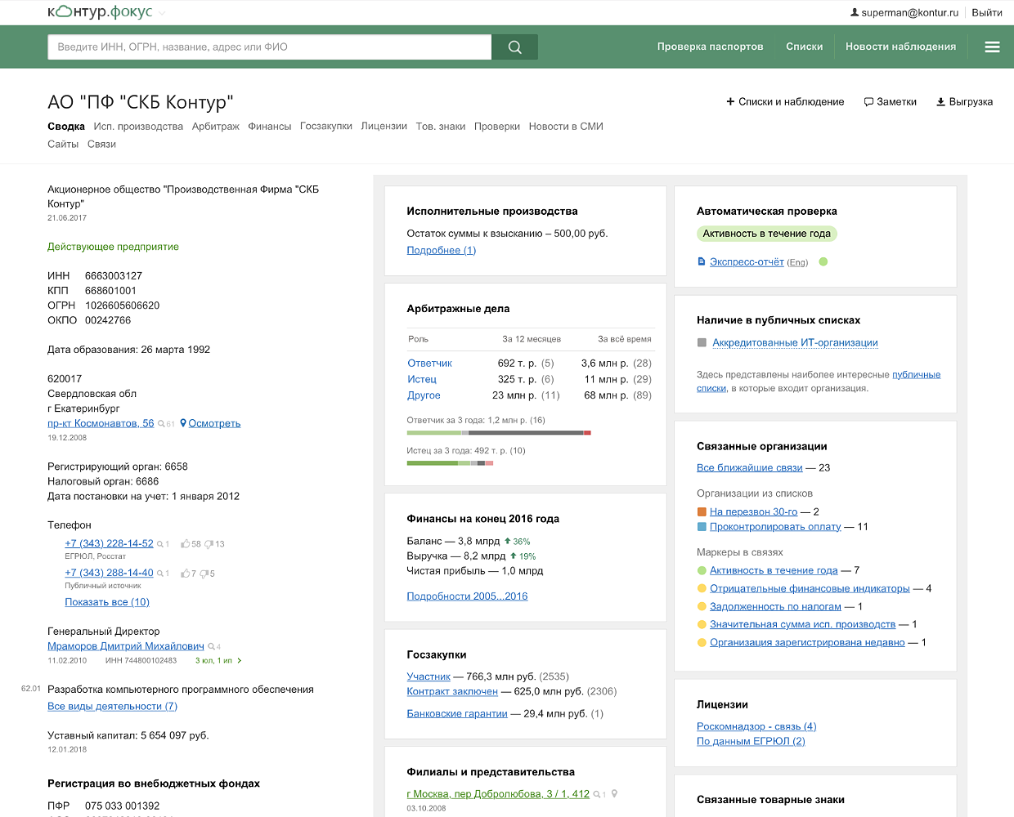The height and width of the screenshot is (817, 1014).
Task: Open the Контур.Фокус product dropdown arrow
Action: coord(161,13)
